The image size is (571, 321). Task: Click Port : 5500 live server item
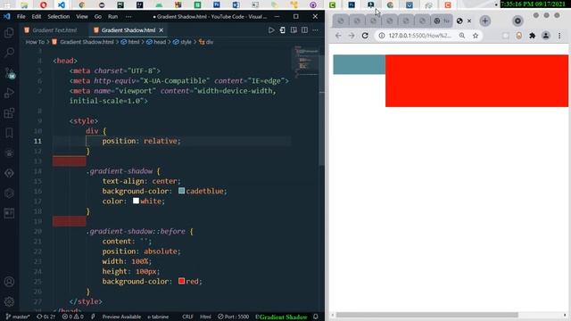(x=234, y=317)
